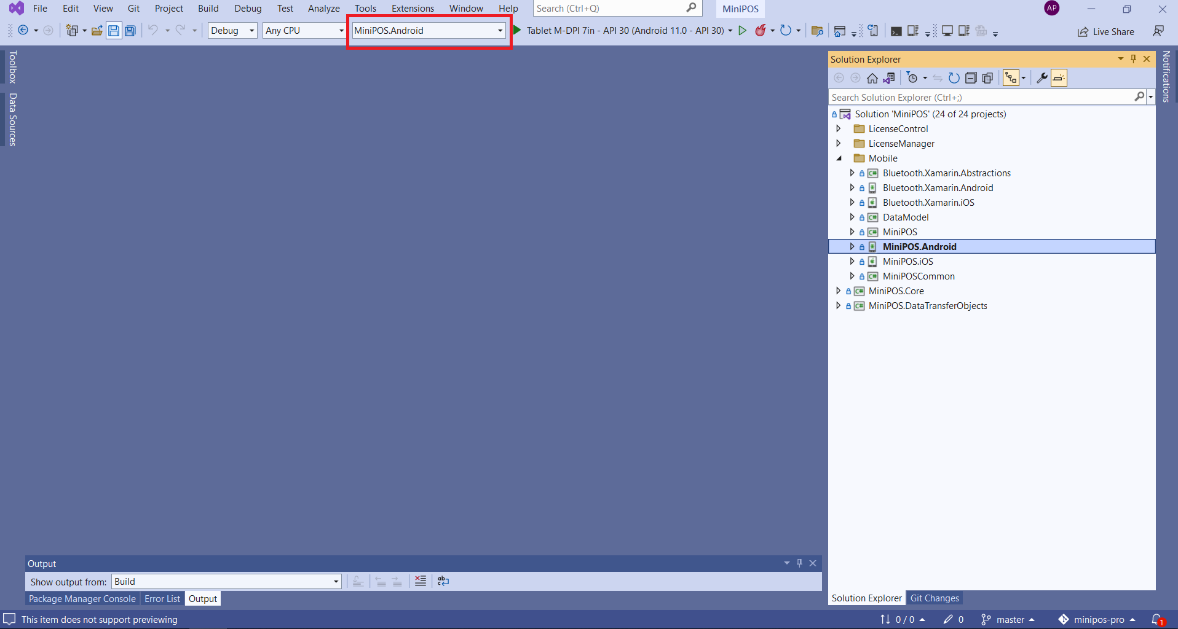
Task: Switch to the Error List tab
Action: [162, 598]
